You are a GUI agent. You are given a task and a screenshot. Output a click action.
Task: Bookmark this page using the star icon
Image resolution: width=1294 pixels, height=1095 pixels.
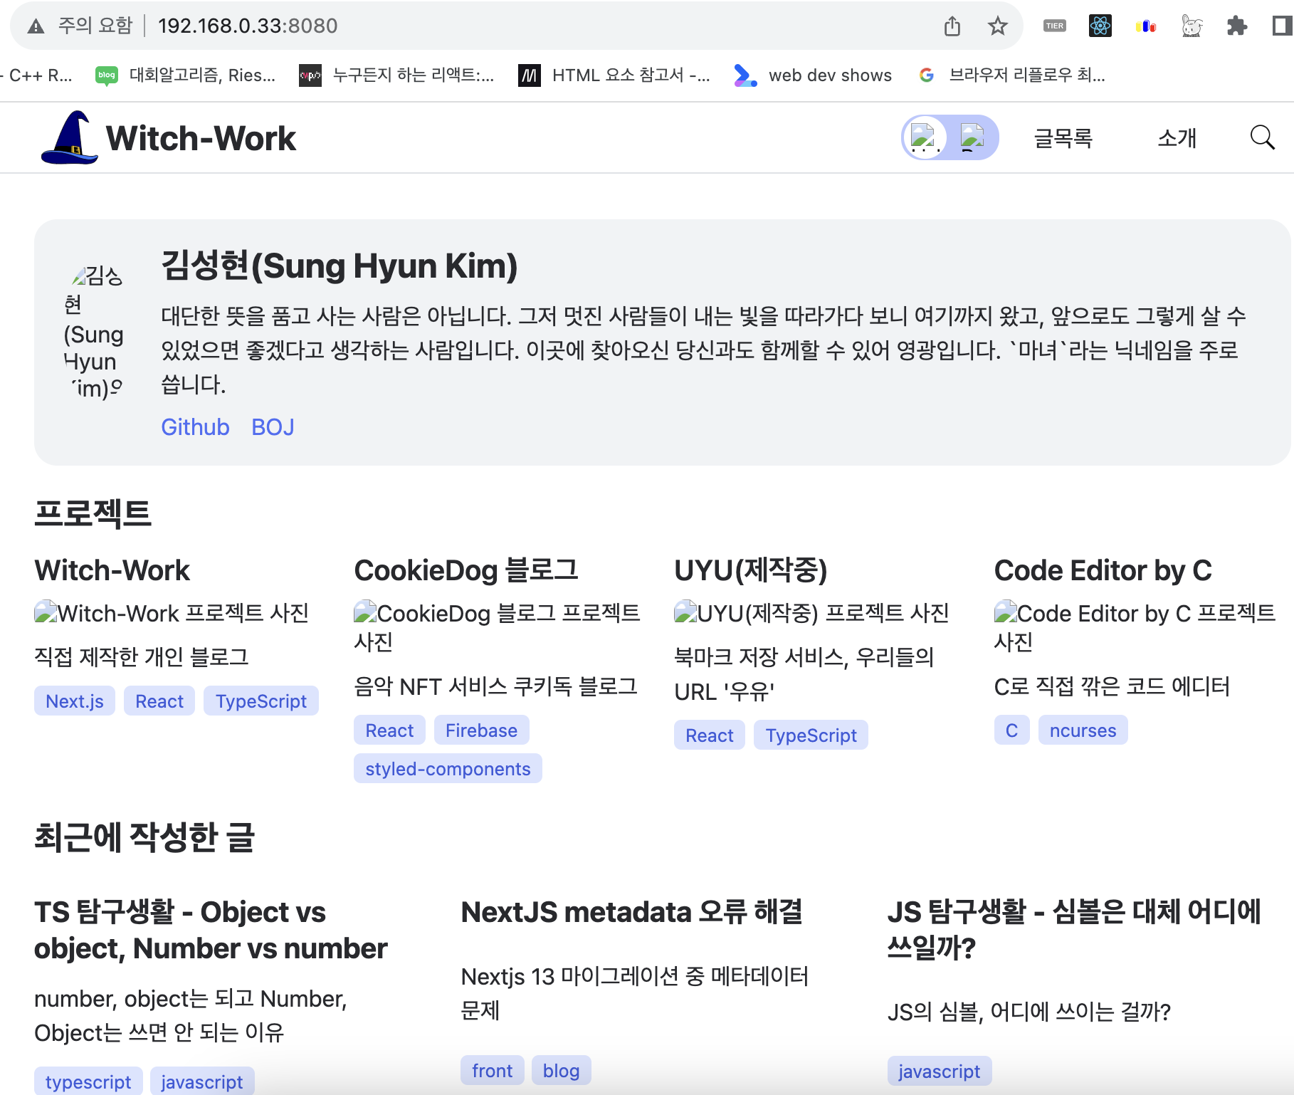997,26
